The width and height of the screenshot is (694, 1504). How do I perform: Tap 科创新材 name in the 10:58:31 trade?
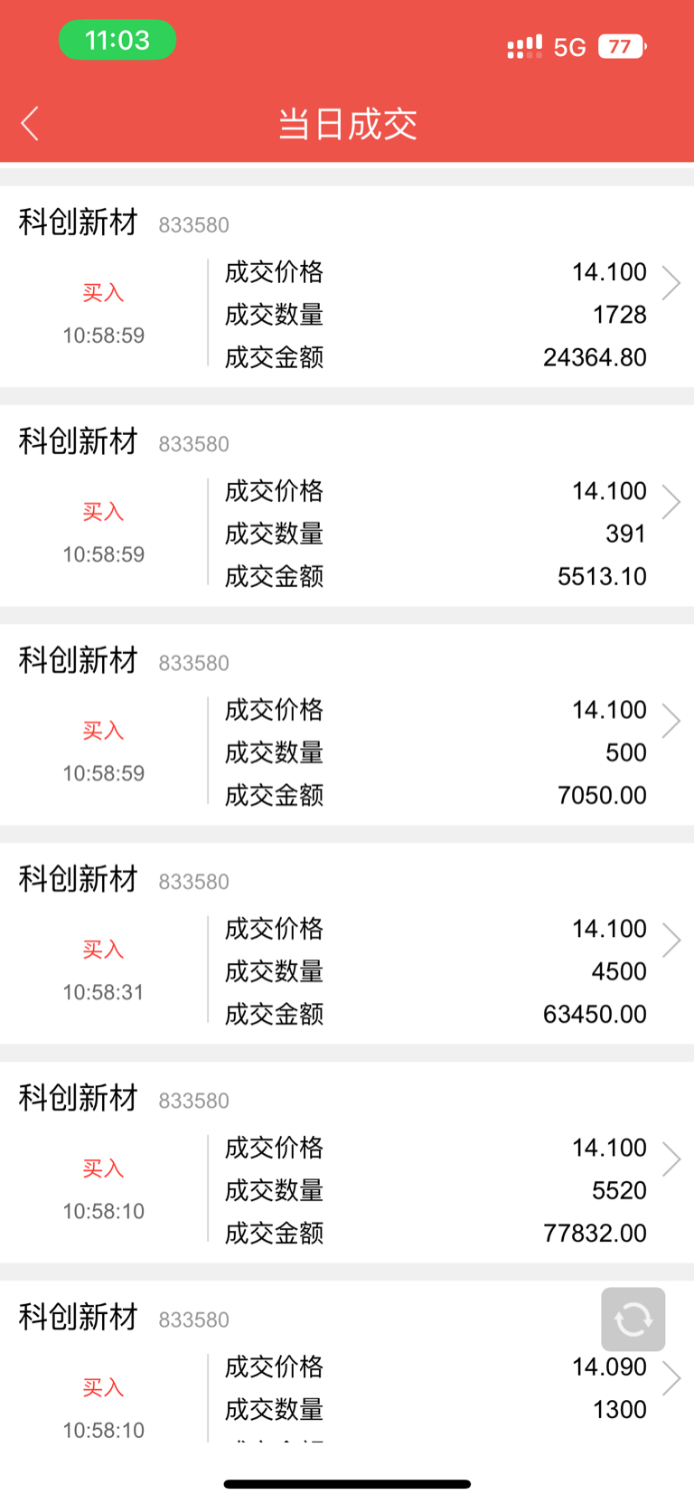coord(78,878)
